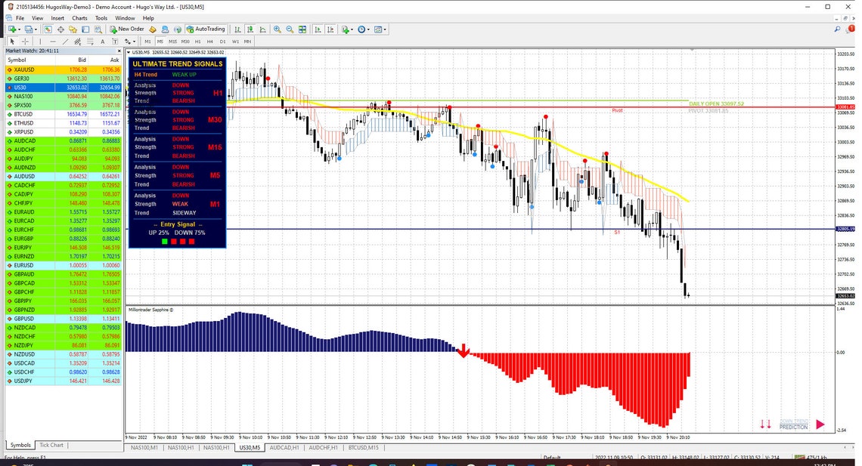862x466 pixels.
Task: Zoom out of the chart
Action: (289, 29)
